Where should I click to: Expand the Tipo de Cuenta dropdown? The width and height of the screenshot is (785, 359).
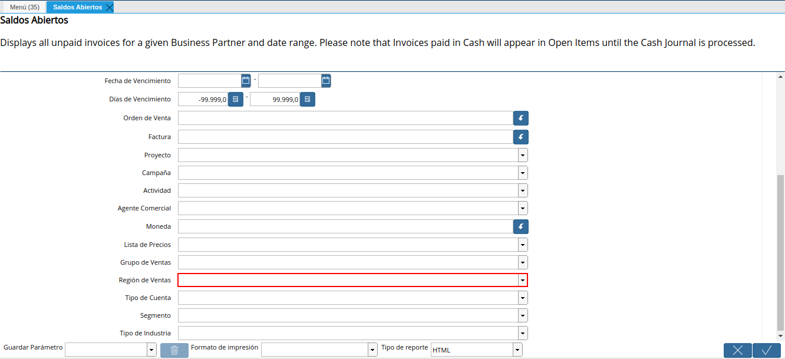pyautogui.click(x=523, y=298)
